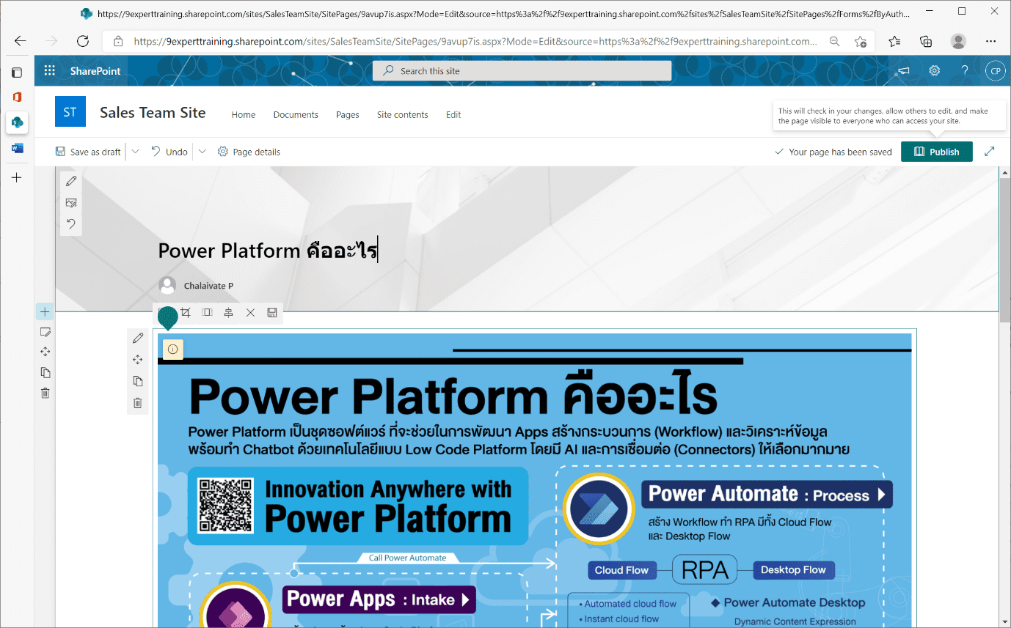Open the Save as draft dropdown chevron
Screen dimensions: 1011x628
[135, 152]
